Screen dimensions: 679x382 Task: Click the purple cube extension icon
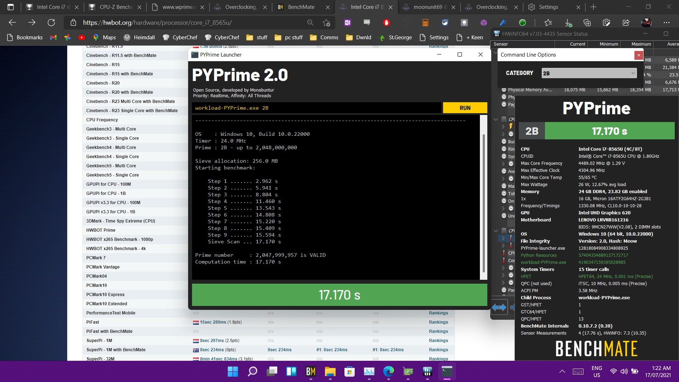[x=484, y=23]
